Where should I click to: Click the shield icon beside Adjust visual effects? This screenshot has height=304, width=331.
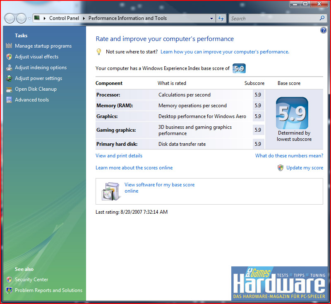[x=9, y=57]
